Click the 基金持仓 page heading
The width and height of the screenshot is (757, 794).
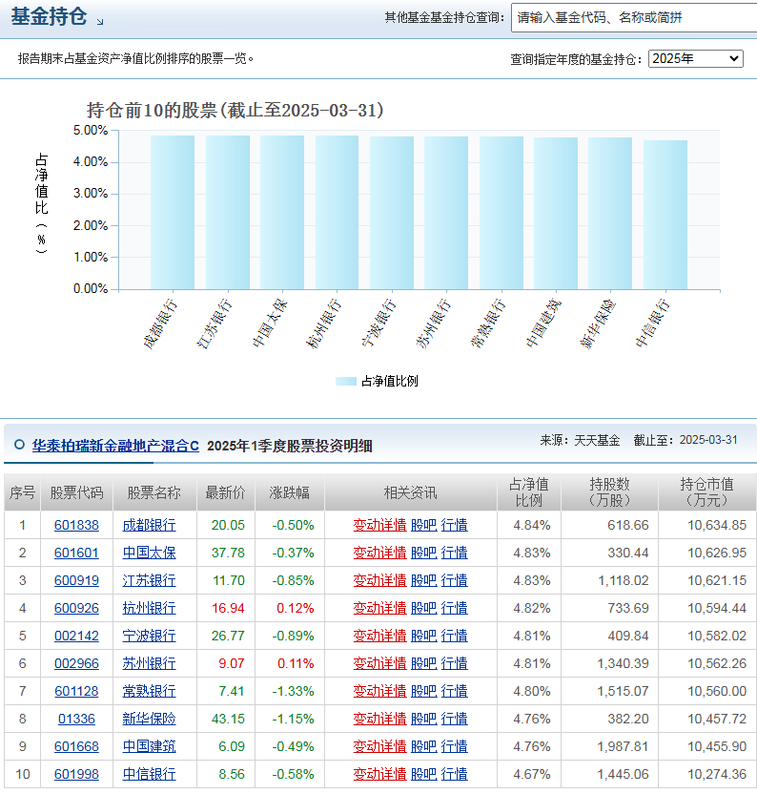(49, 16)
